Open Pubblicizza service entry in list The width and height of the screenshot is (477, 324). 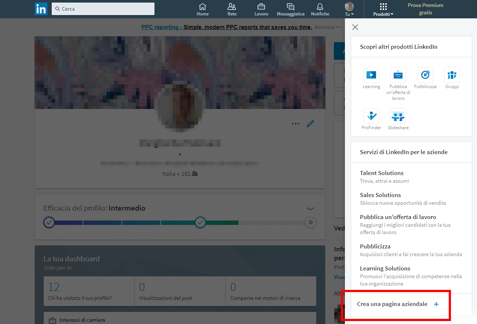click(411, 250)
